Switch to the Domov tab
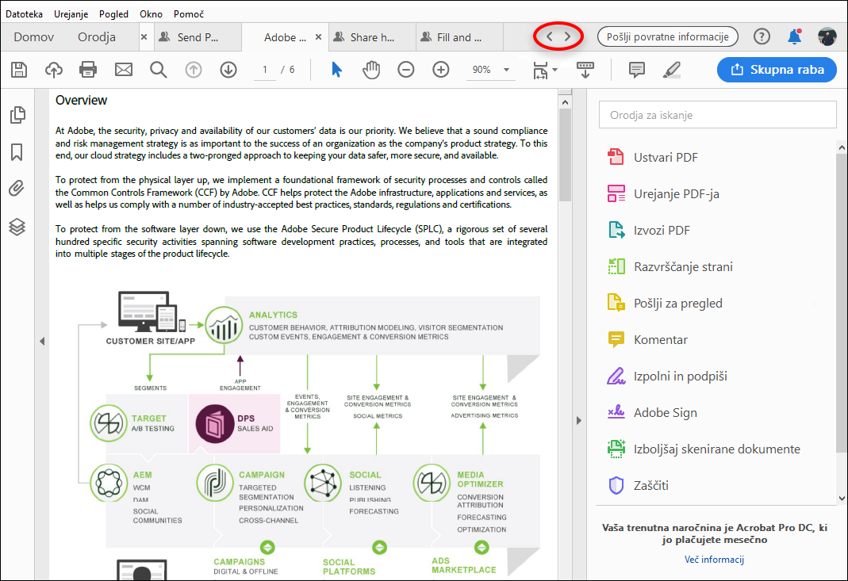This screenshot has width=848, height=581. (33, 37)
